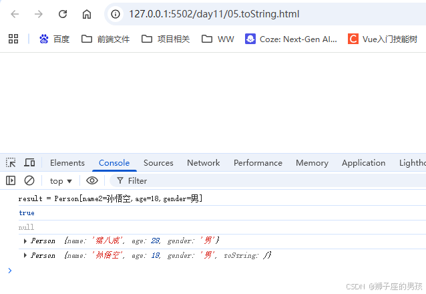
Task: Open the 百度 bookmark
Action: pos(54,39)
